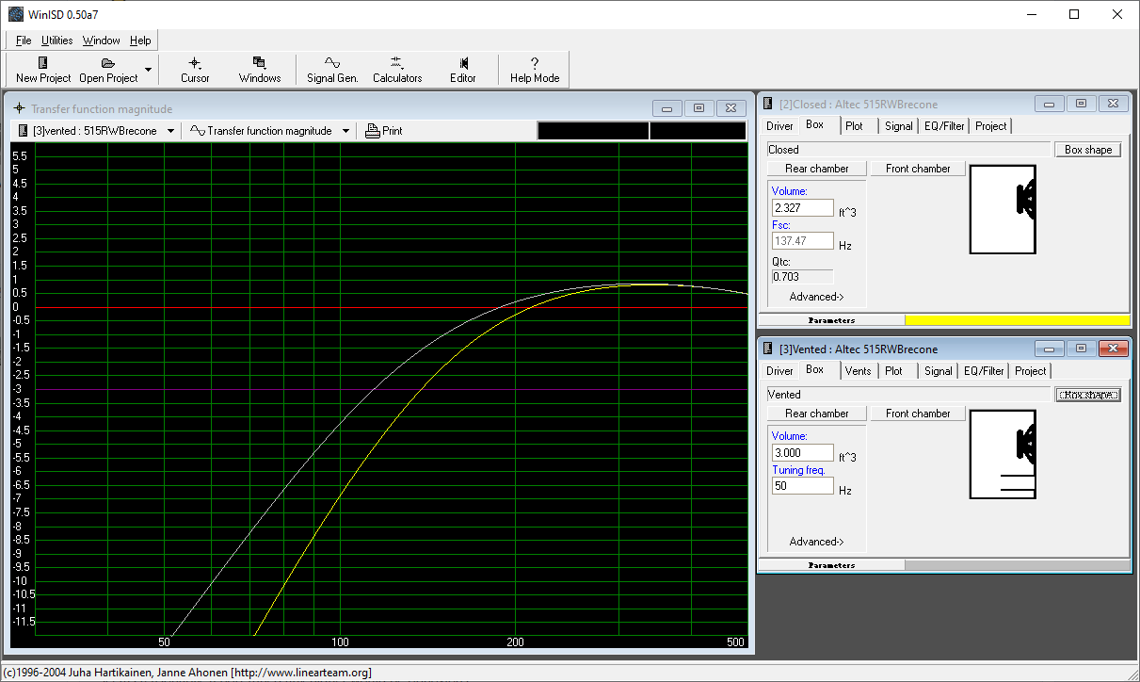Click Front chamber button in Closed window
This screenshot has width=1140, height=682.
pos(918,169)
